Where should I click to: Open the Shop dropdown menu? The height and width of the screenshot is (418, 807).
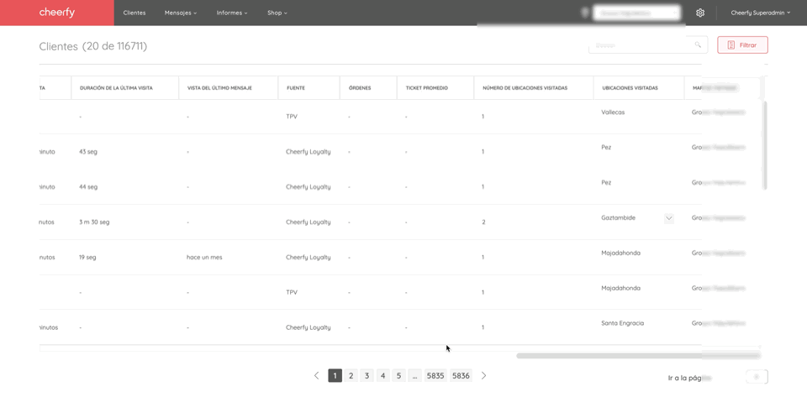click(277, 13)
